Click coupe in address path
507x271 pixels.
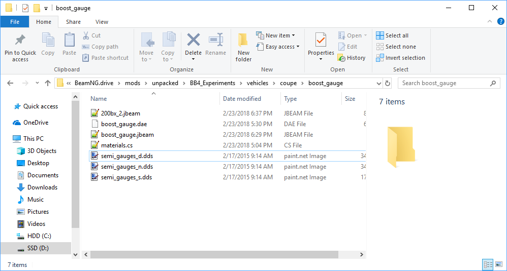289,83
